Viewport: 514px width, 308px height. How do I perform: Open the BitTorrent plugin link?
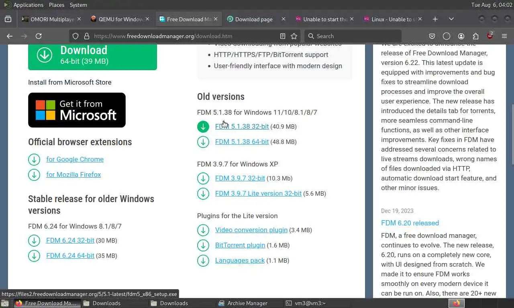pos(240,245)
